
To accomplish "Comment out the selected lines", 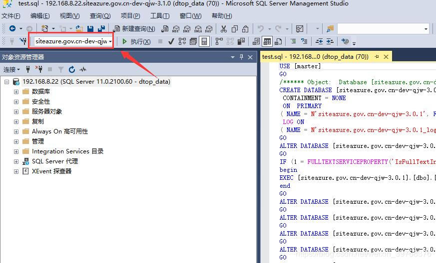I will coord(293,41).
